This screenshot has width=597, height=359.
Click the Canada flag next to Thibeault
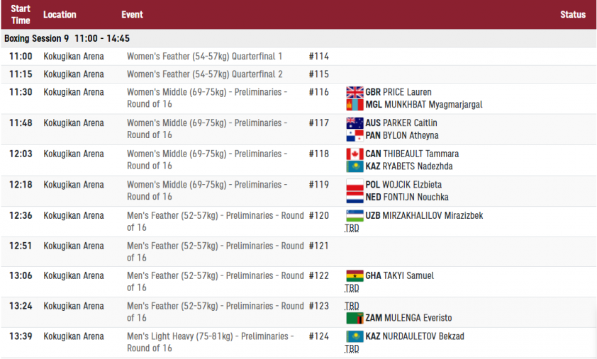click(x=355, y=154)
